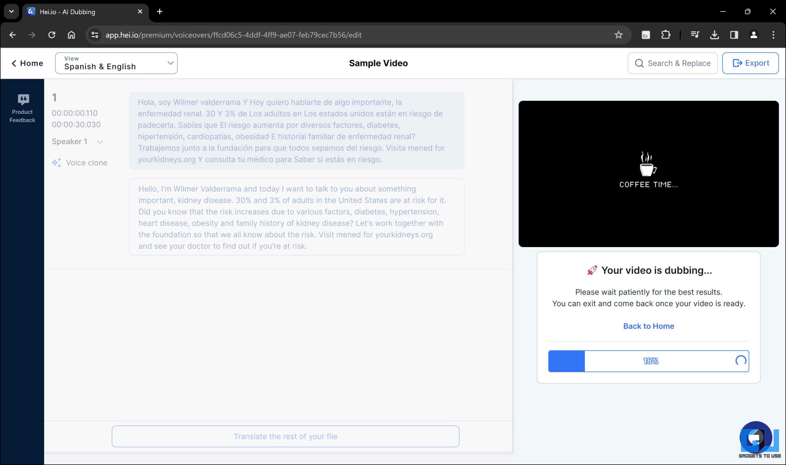Click the site information icon in address bar
Screen dimensions: 786x465
[x=95, y=35]
